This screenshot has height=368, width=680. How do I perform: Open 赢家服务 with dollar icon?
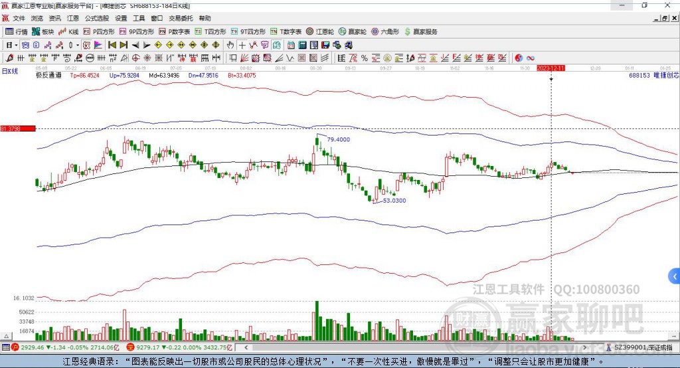(x=420, y=32)
